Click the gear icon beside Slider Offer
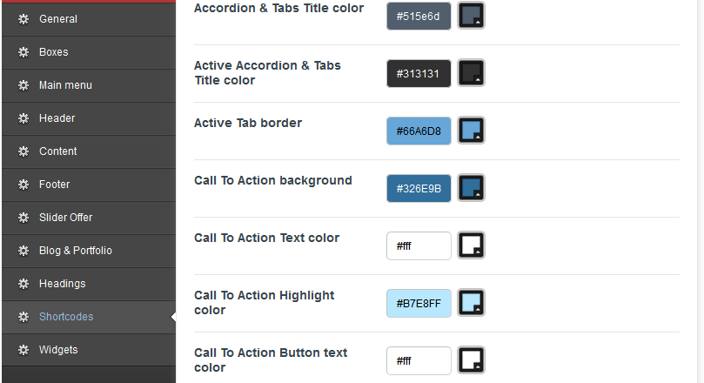 (23, 218)
